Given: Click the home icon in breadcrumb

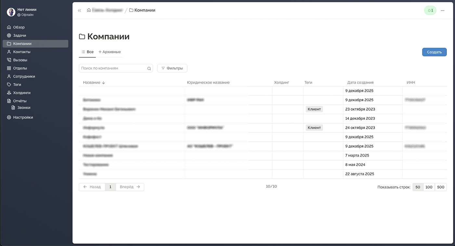Looking at the screenshot, I should pyautogui.click(x=89, y=10).
